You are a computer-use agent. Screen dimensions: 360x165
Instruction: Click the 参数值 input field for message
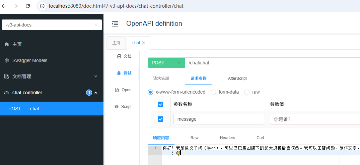[x=314, y=119]
